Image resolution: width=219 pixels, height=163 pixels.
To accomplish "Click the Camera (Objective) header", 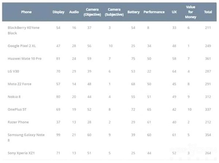I will (92, 12).
